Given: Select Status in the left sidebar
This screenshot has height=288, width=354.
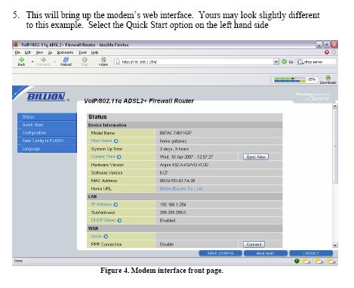Looking at the screenshot, I should click(47, 117).
